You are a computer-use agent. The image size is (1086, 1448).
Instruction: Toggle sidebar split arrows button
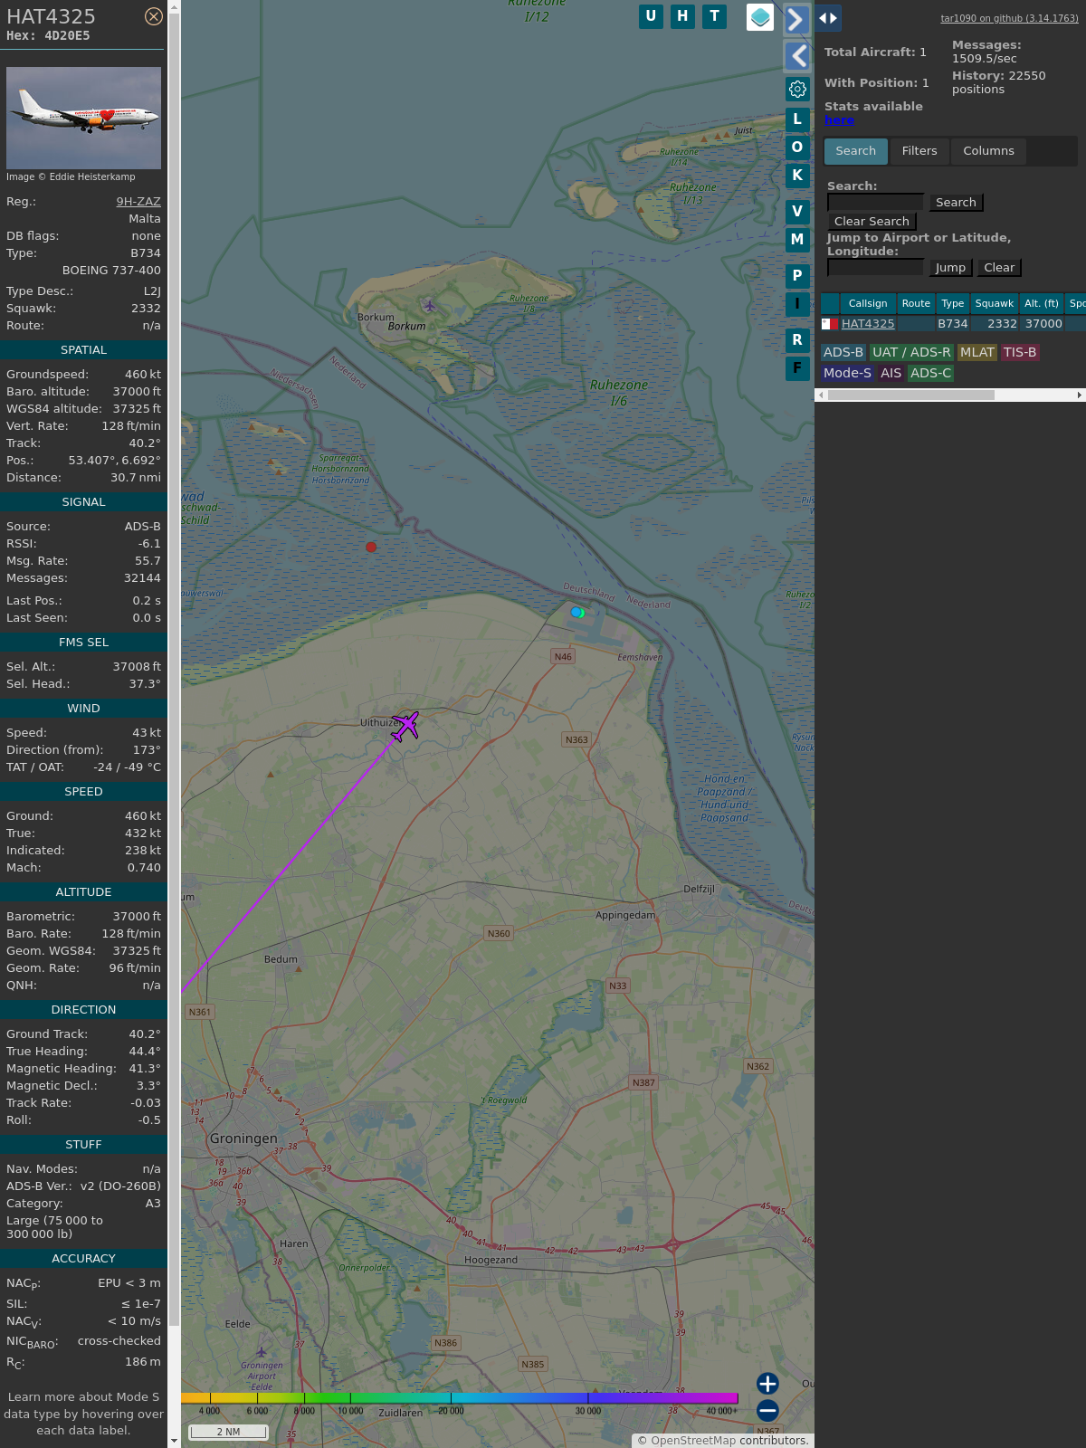pos(828,18)
